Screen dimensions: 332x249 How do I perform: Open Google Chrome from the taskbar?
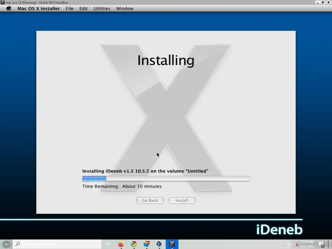click(134, 244)
